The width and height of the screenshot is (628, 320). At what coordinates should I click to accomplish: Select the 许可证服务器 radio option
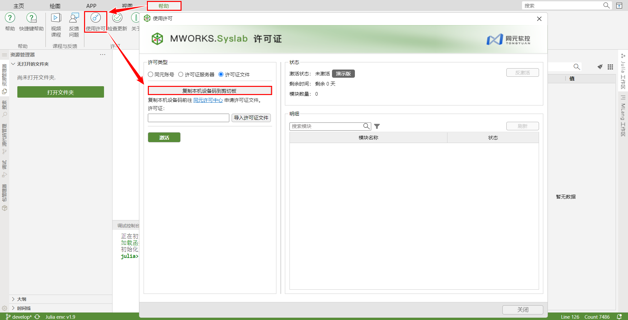pos(181,74)
